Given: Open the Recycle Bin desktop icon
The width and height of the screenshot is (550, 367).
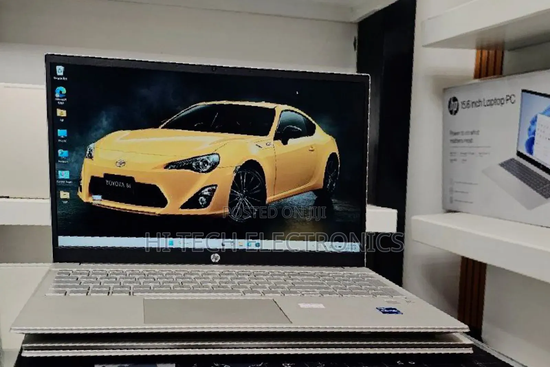Looking at the screenshot, I should 60,73.
